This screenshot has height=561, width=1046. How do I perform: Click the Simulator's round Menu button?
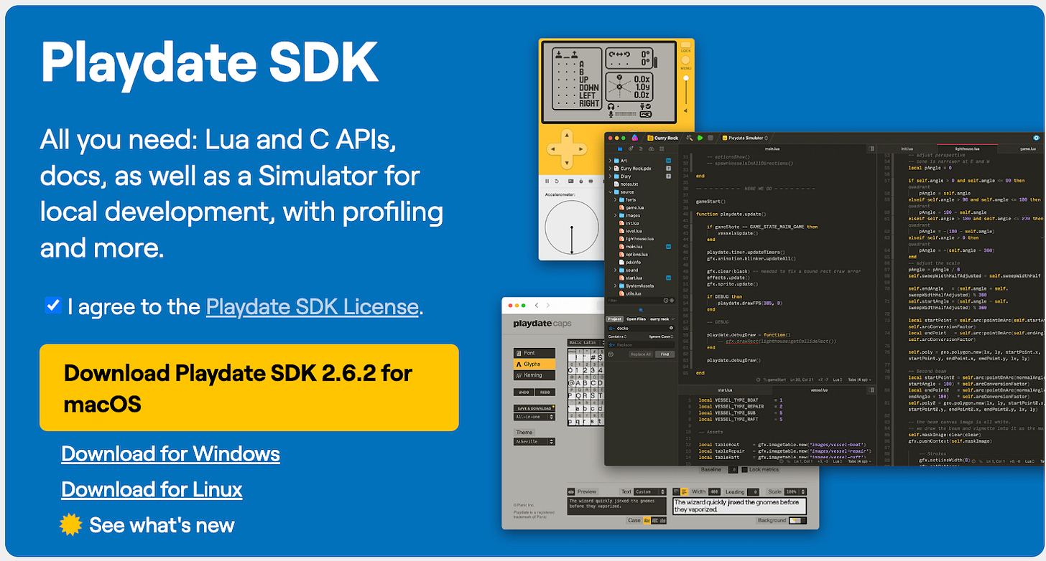[685, 60]
